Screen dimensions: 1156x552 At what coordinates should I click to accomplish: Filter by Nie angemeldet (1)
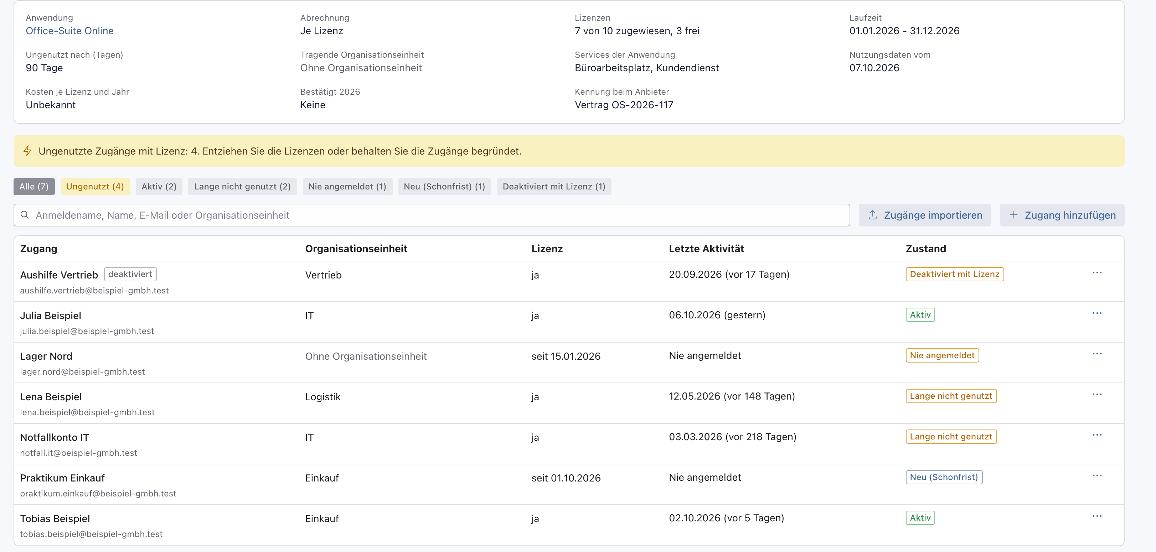pos(347,187)
